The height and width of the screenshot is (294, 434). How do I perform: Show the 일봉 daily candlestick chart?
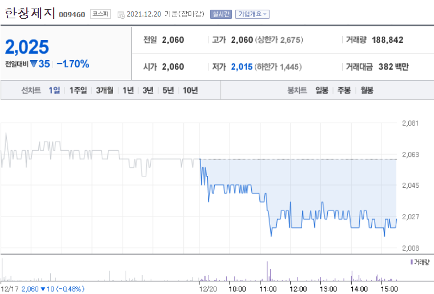322,90
